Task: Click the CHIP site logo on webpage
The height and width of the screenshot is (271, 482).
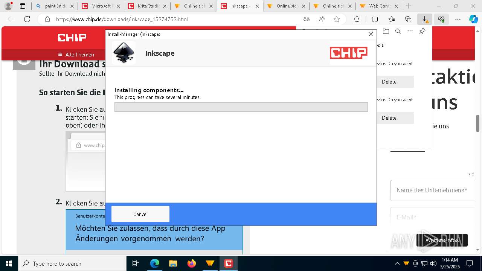Action: 72,37
